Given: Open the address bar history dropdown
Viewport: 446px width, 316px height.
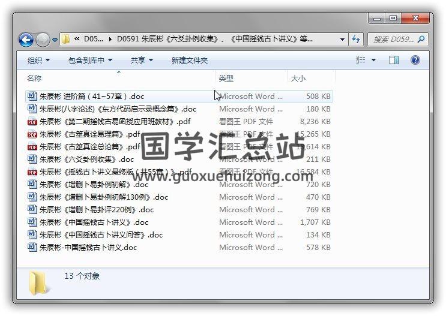Looking at the screenshot, I should pyautogui.click(x=343, y=39).
